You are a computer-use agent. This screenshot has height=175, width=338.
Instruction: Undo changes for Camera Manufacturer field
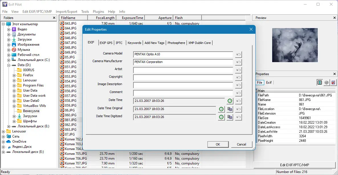click(x=238, y=62)
